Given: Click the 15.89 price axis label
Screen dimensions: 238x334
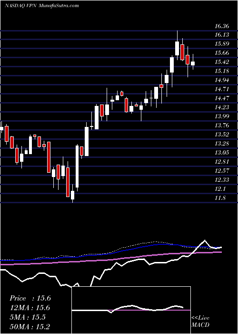Looking at the screenshot, I should (x=222, y=44).
